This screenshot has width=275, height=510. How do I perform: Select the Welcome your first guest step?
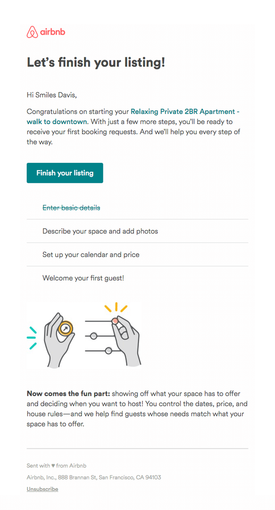click(83, 278)
